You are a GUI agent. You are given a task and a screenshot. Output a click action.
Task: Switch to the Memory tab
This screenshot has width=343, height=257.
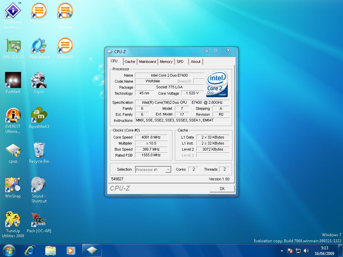point(166,62)
